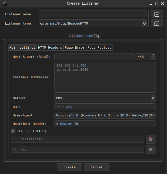Select the Page Payload tab
167x174 pixels.
[x=99, y=47]
